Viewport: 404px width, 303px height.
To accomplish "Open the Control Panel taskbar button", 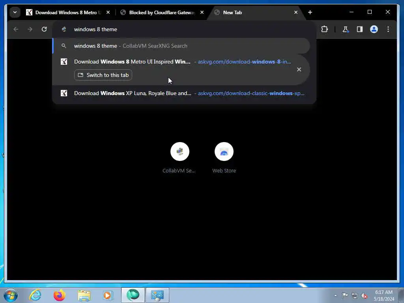I will coord(157,295).
